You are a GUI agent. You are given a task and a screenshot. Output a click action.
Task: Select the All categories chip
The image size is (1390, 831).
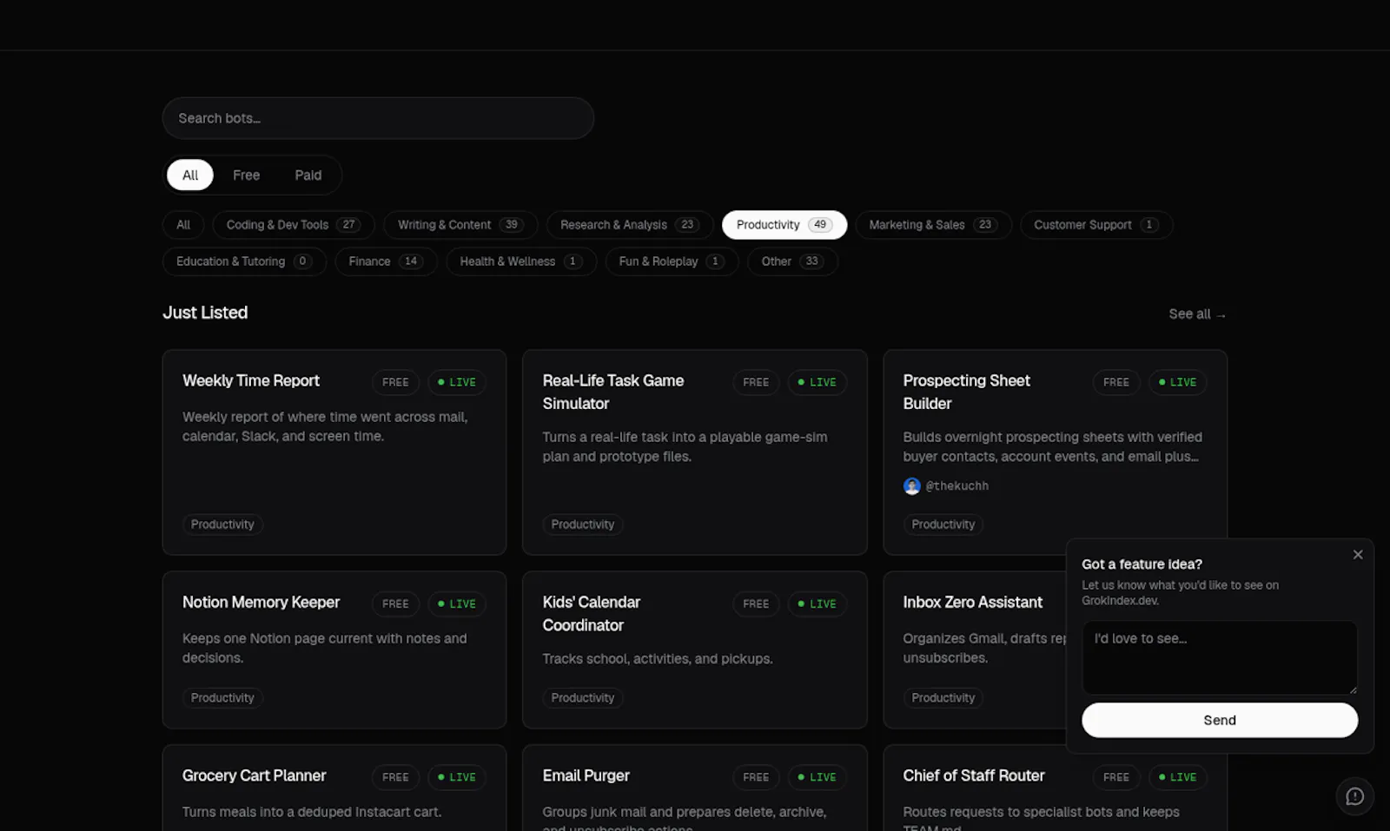point(183,225)
